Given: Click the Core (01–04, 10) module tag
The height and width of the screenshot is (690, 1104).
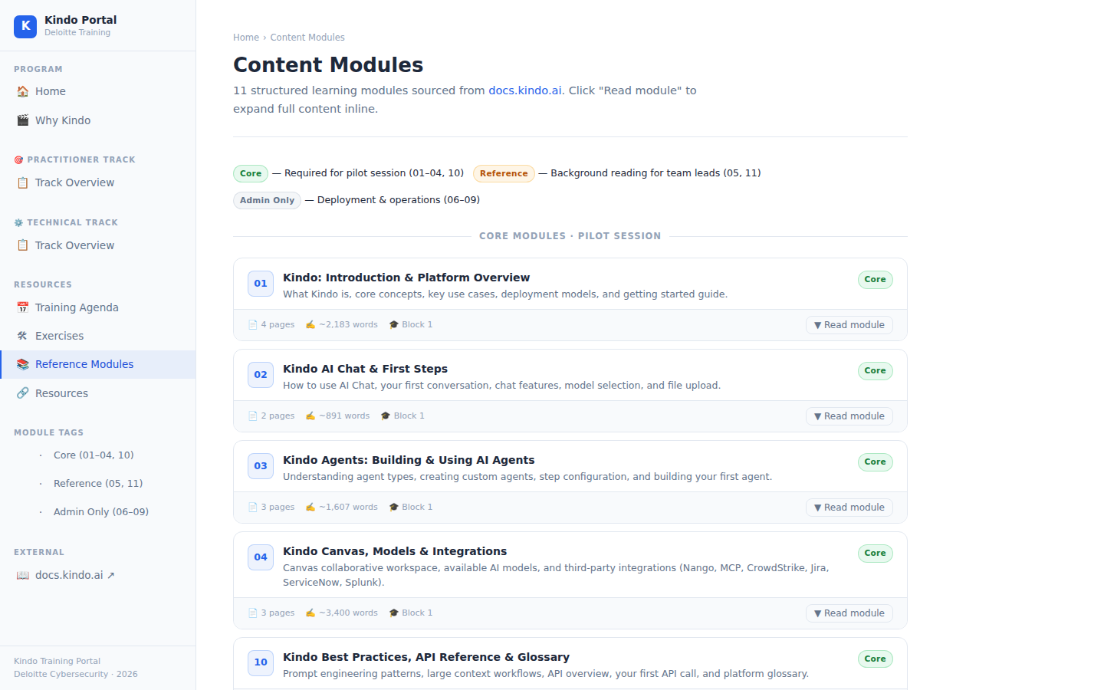Looking at the screenshot, I should pos(94,455).
